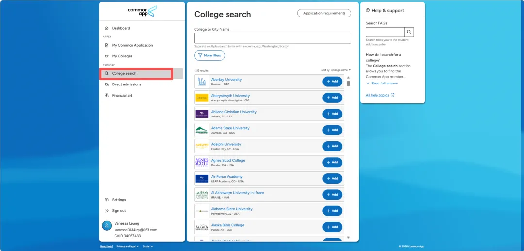
Task: Add Adelphi University
Action: tap(332, 146)
